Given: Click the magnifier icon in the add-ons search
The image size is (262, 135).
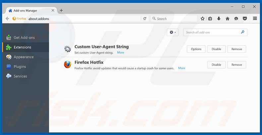Looking at the screenshot, I should coord(243,32).
